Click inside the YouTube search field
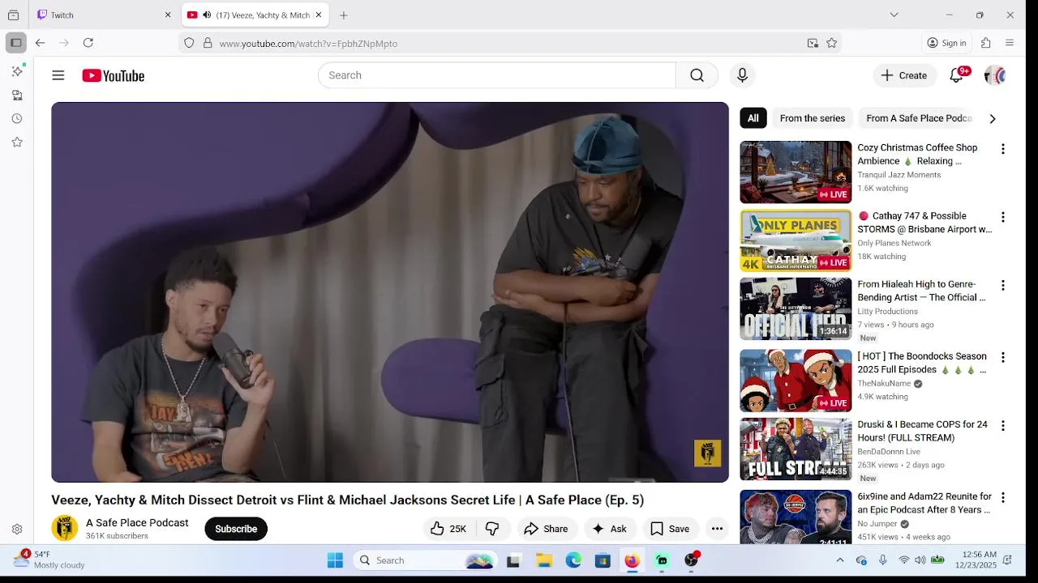 (x=496, y=75)
